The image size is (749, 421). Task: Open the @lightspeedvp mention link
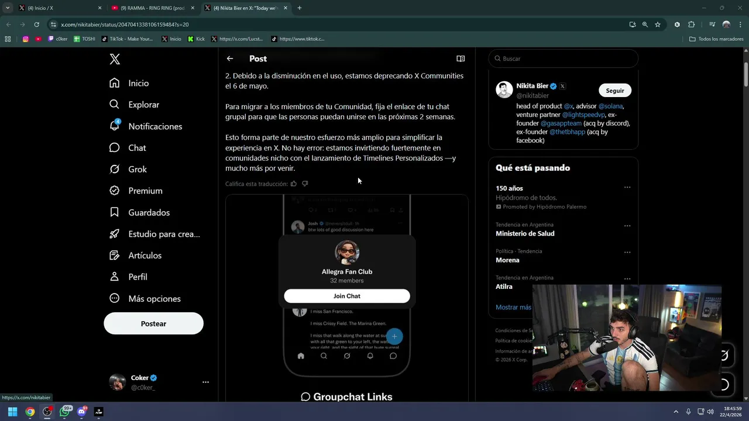(x=583, y=115)
